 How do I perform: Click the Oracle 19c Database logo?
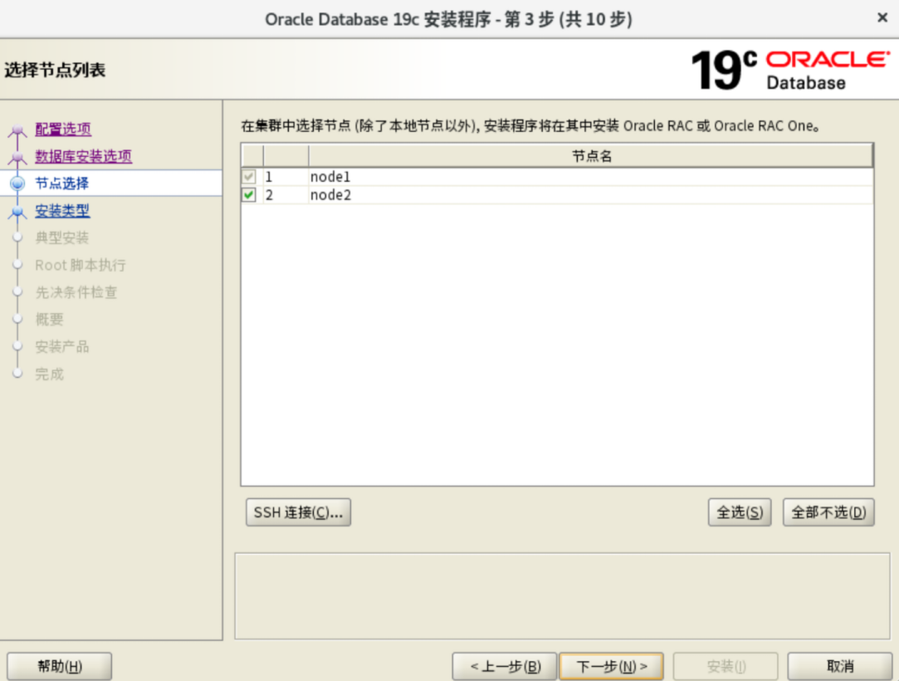tap(789, 70)
